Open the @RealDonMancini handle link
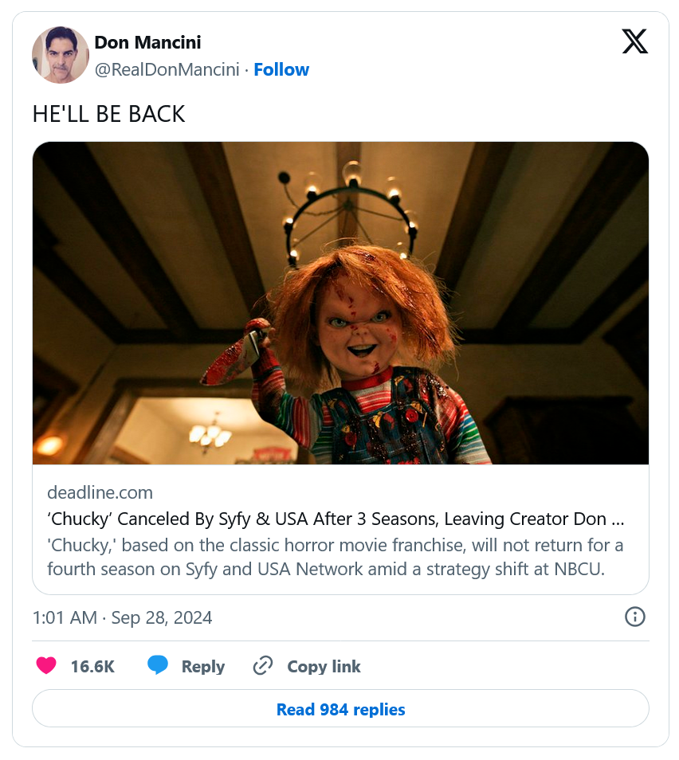The width and height of the screenshot is (679, 760). point(167,69)
